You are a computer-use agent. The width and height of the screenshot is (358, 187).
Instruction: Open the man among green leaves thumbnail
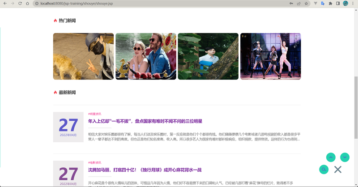click(x=208, y=56)
